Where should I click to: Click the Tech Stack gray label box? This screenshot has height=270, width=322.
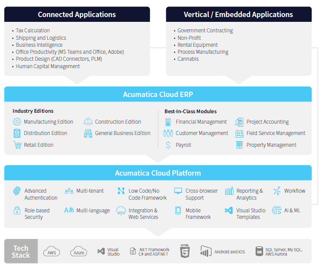click(x=21, y=252)
